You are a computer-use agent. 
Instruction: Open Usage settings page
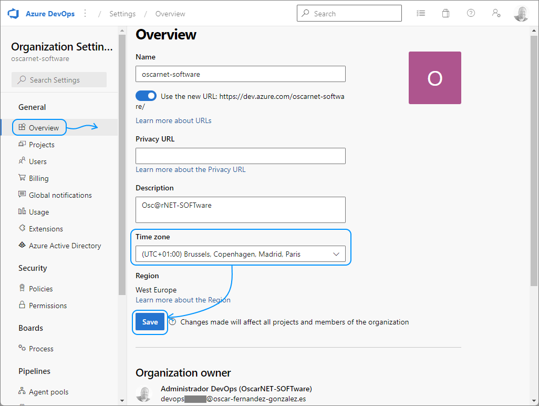(x=39, y=212)
